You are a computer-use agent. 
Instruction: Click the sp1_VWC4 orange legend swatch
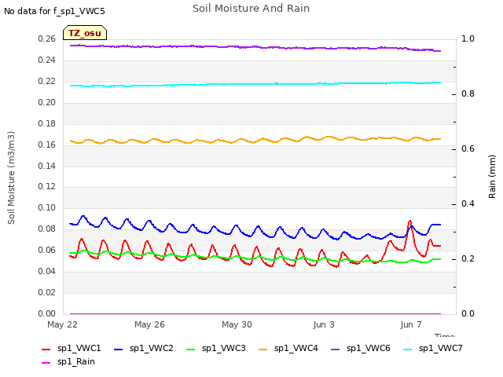tap(263, 349)
